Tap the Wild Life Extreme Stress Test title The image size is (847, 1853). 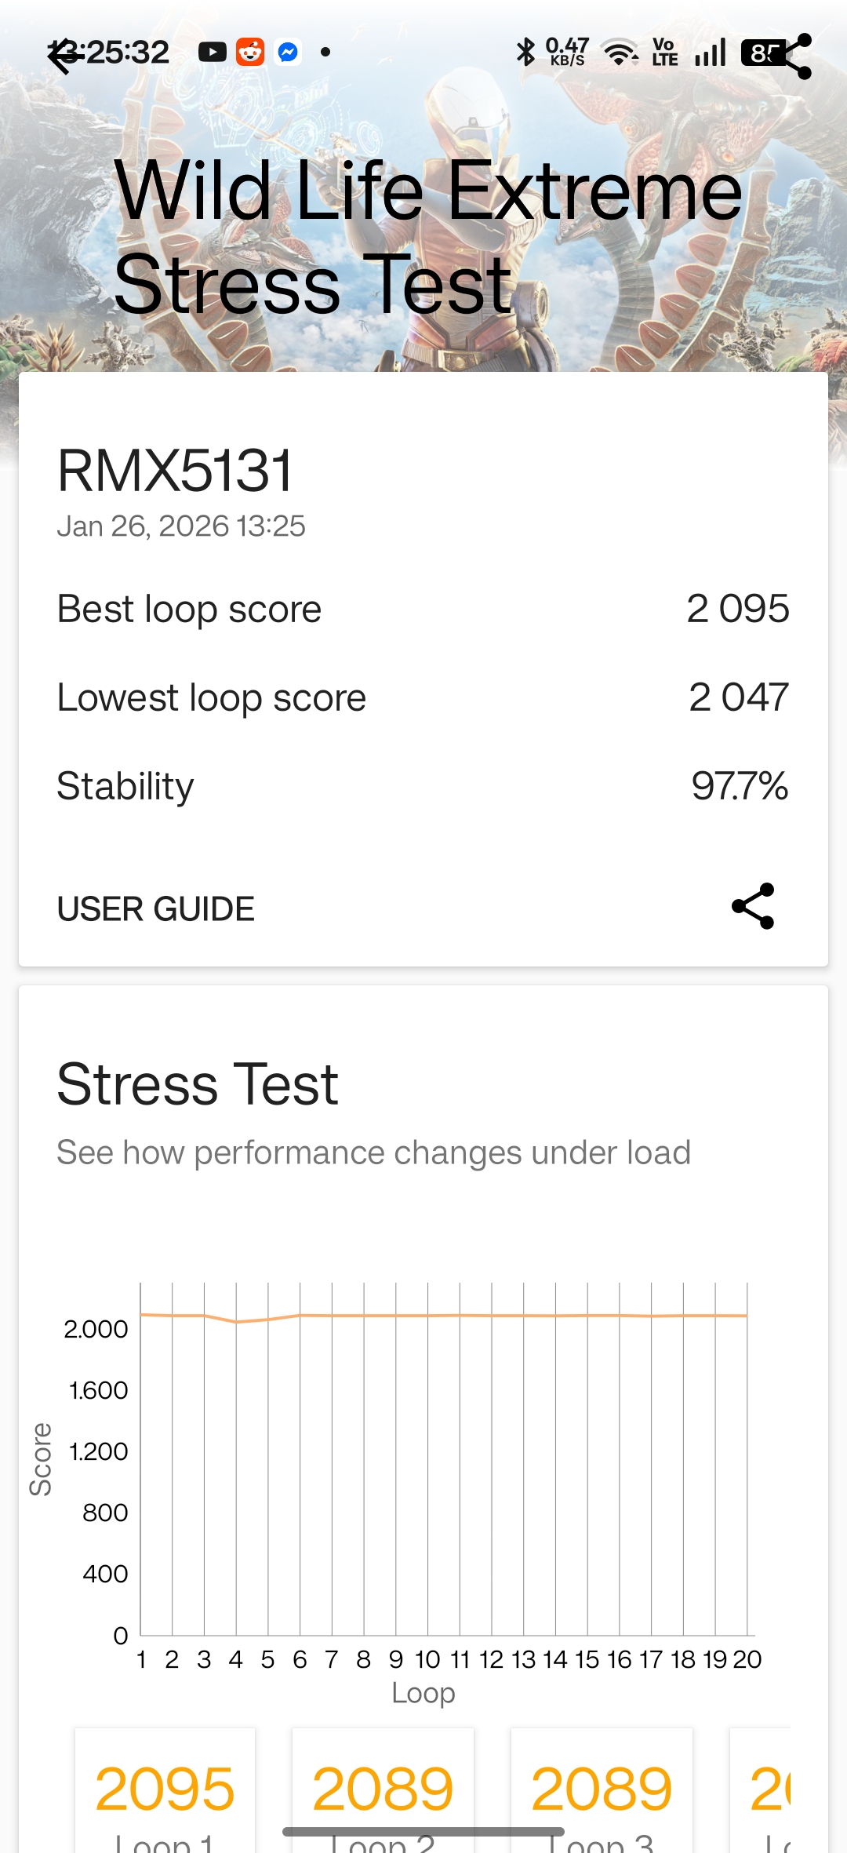tap(428, 237)
